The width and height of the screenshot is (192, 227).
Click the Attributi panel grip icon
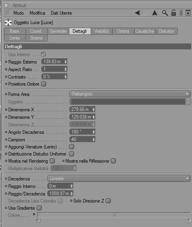coord(6,6)
